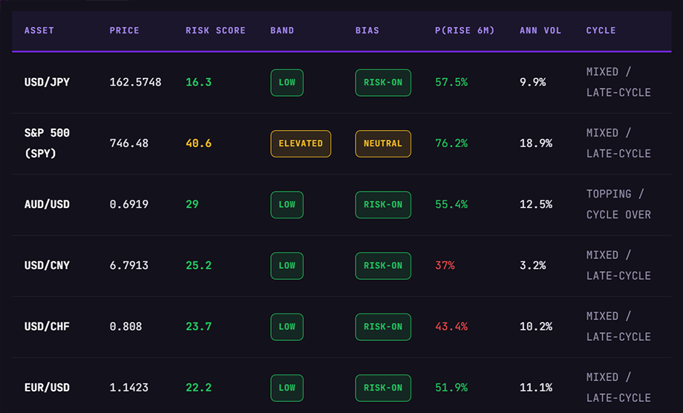
Task: Click the 10.2% annual volatility
Action: tap(536, 326)
